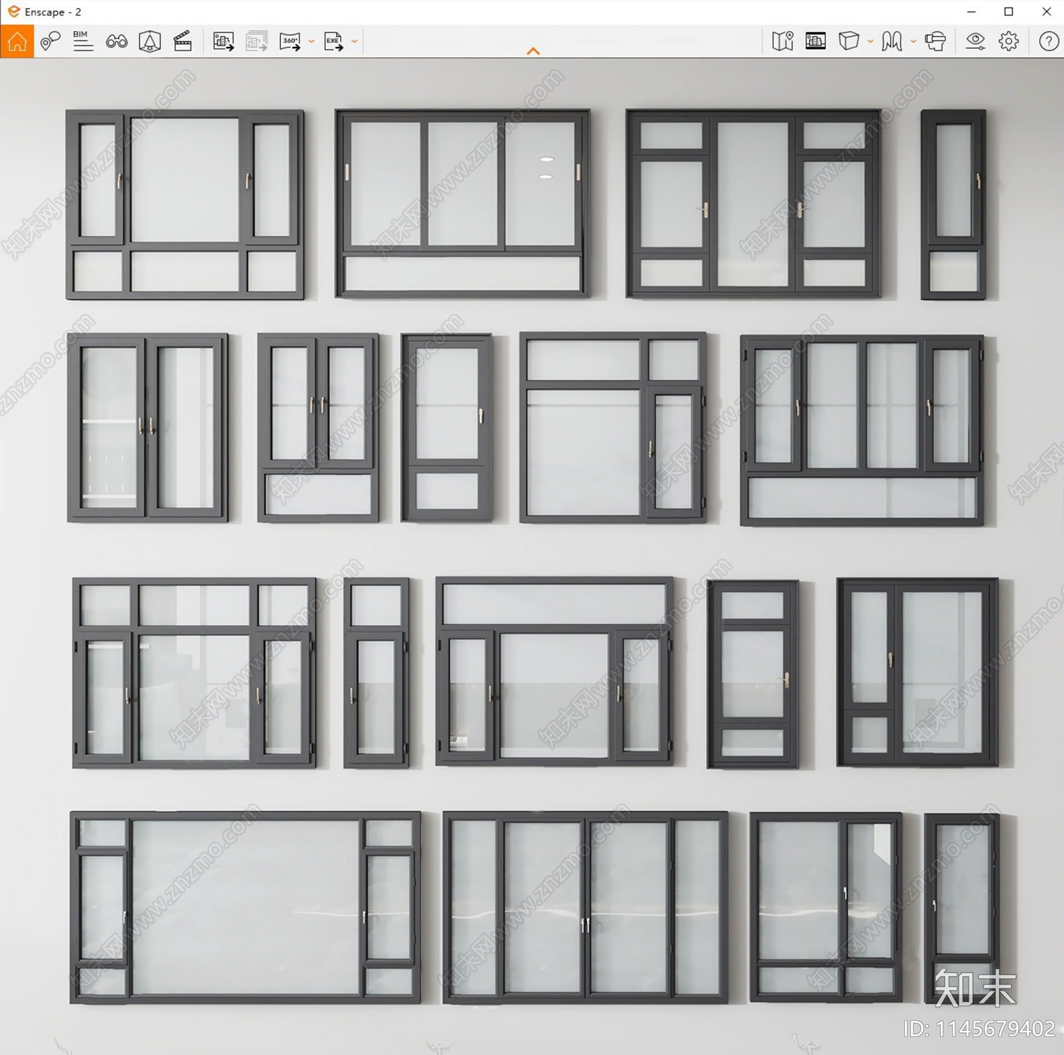Open the BIM info panel
This screenshot has width=1064, height=1055.
(x=83, y=42)
